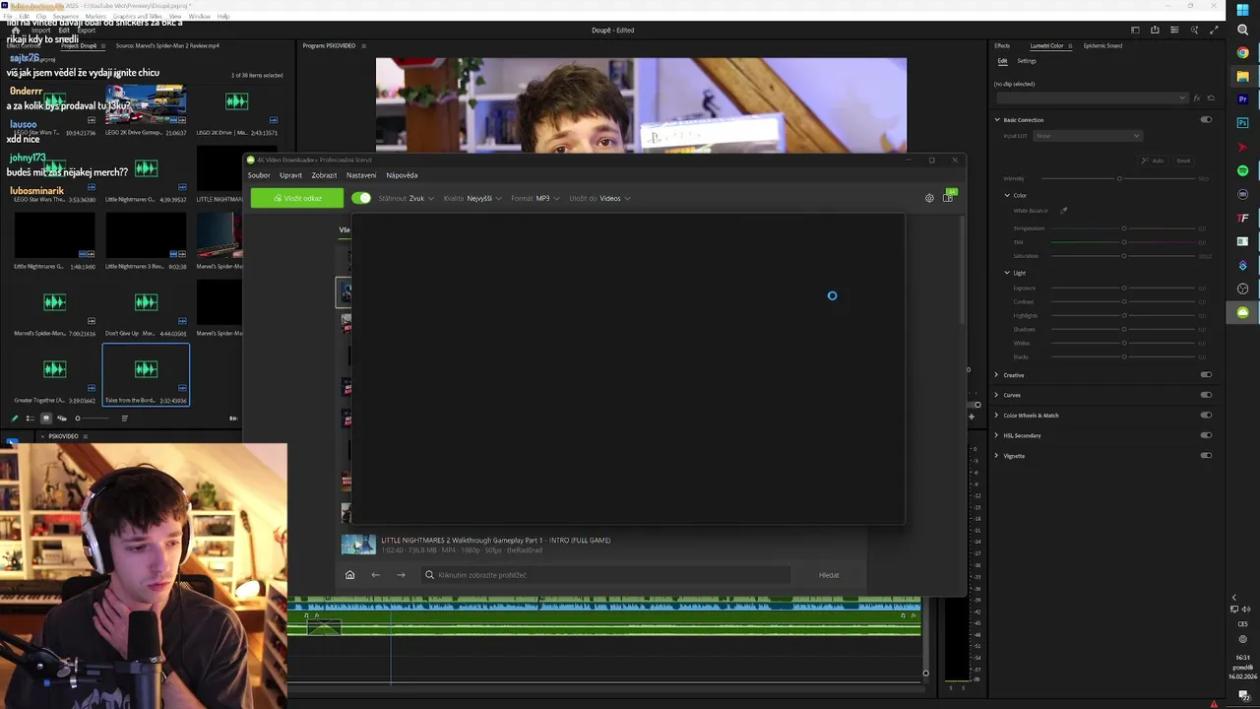The width and height of the screenshot is (1260, 709).
Task: Open Photoshop taskbar icon
Action: point(1243,123)
